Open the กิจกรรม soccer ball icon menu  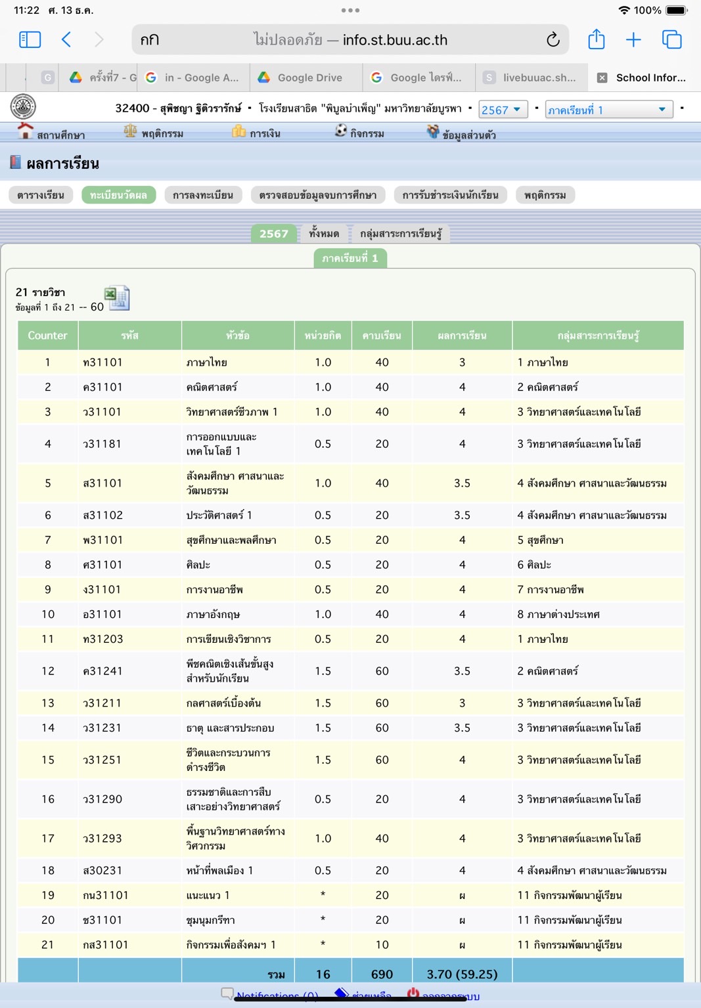point(340,131)
